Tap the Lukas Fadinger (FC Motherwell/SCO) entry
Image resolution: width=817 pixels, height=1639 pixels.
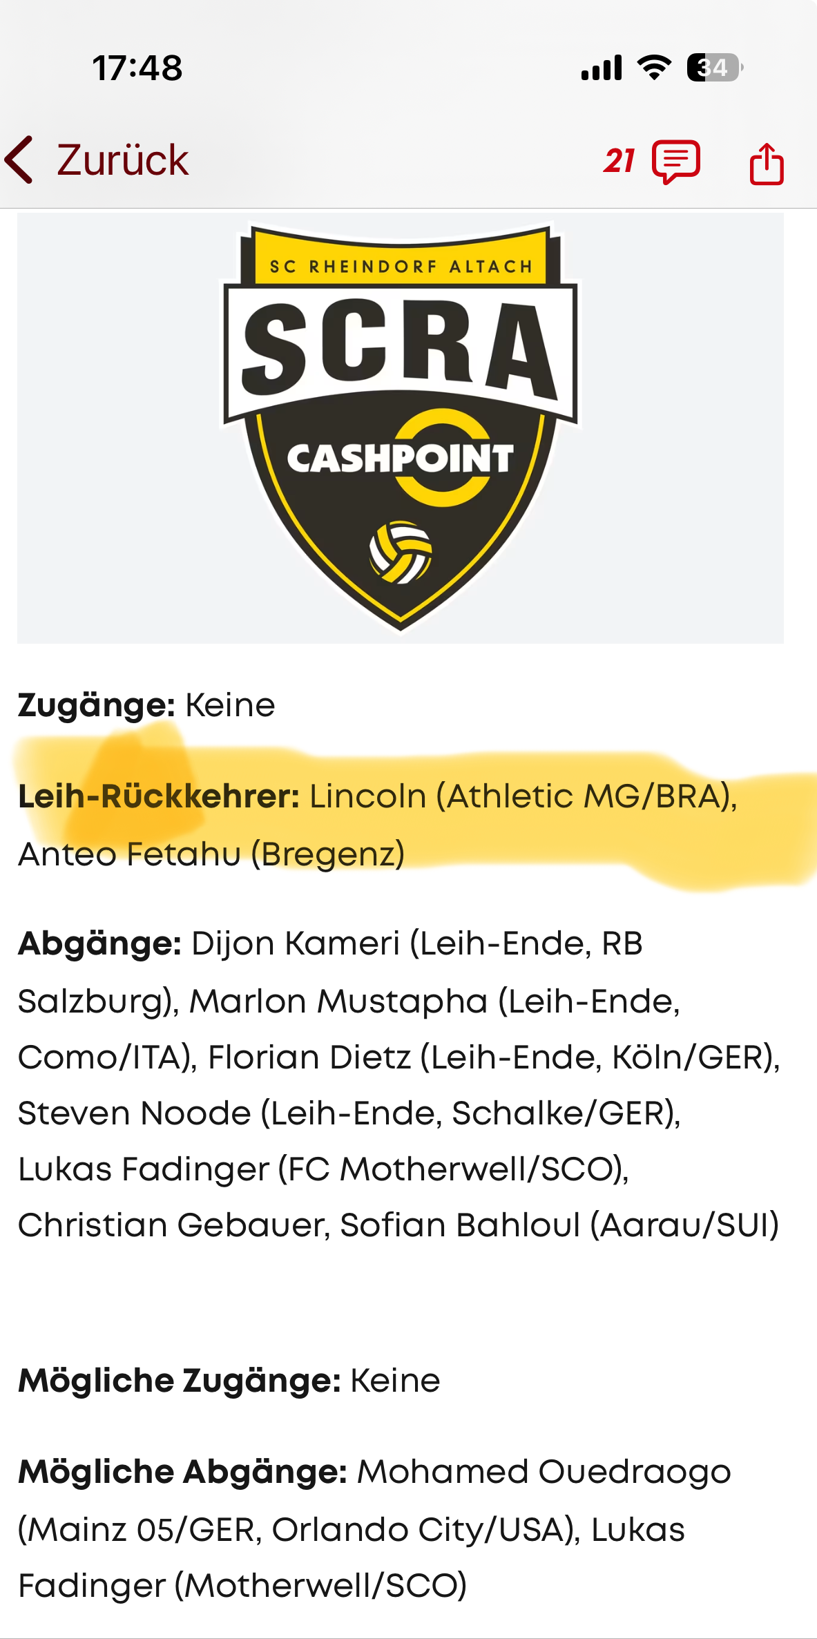[x=323, y=1169]
